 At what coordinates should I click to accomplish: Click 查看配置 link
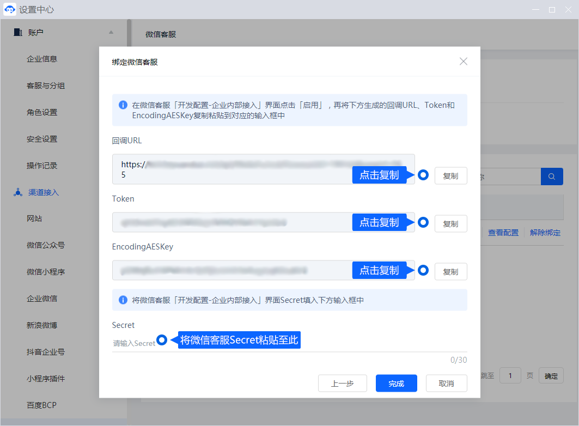point(503,233)
